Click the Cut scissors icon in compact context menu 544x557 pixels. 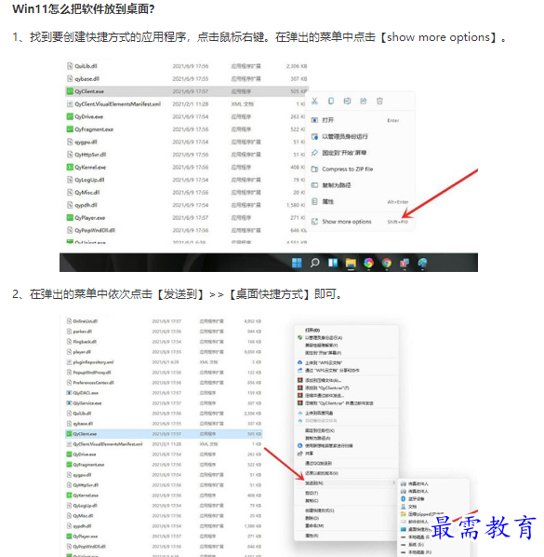[x=314, y=102]
